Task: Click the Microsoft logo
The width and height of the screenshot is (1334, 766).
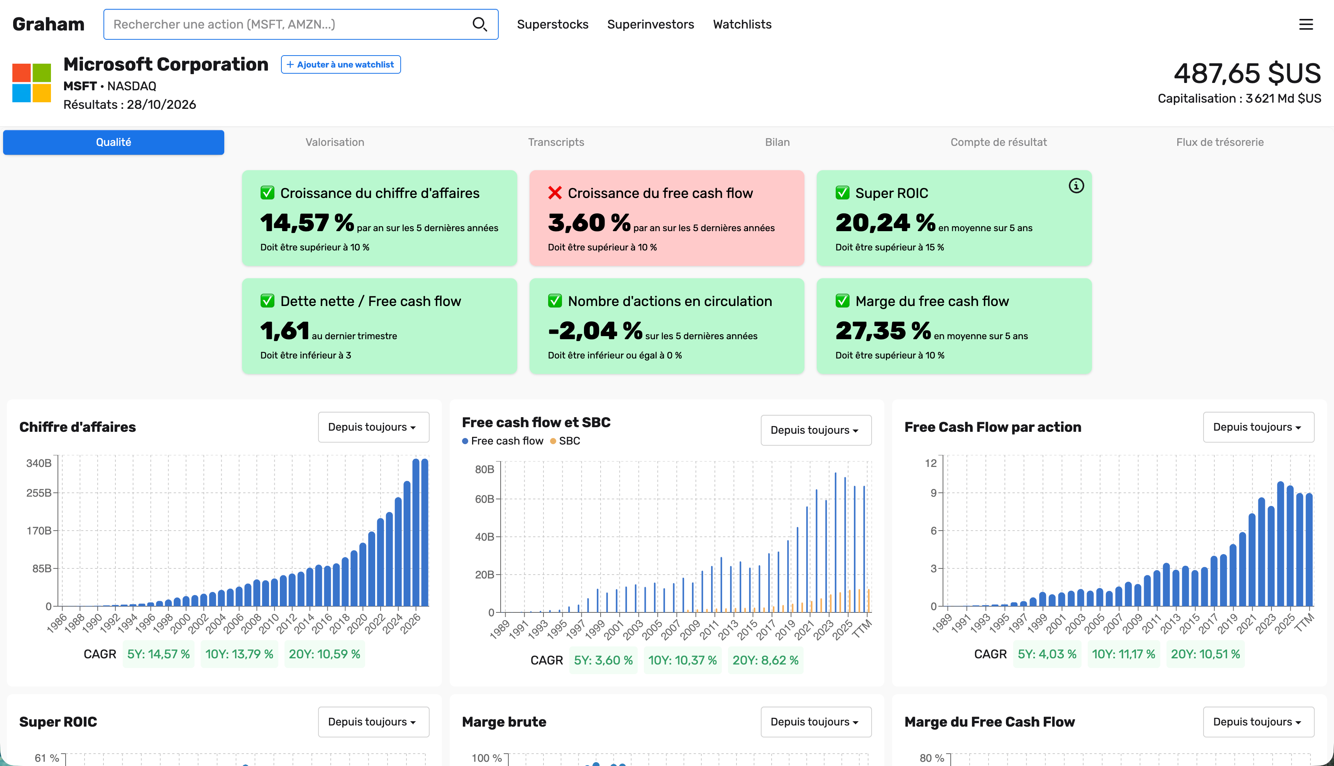Action: (x=32, y=83)
